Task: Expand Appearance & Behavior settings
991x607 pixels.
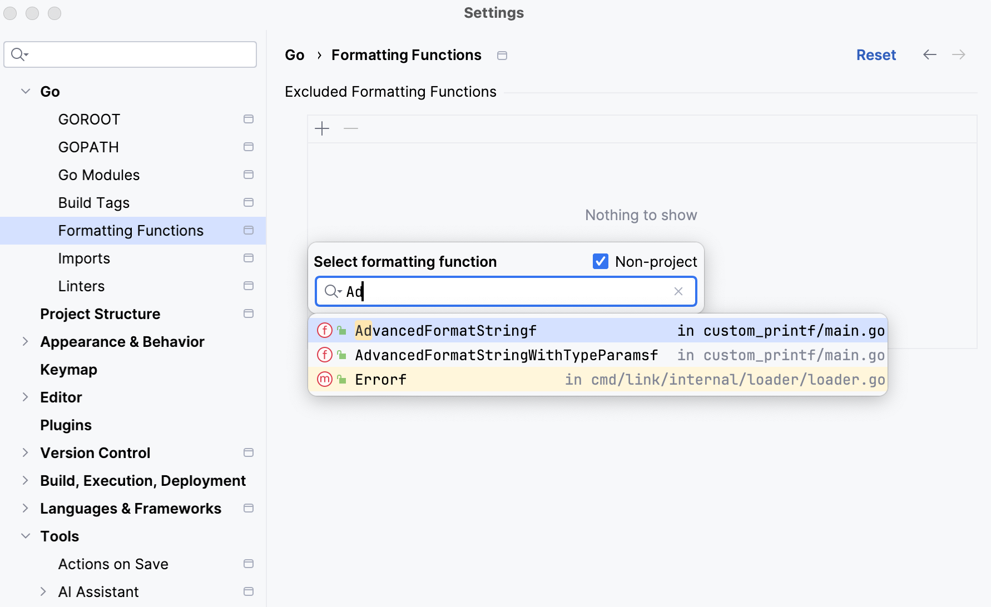Action: [x=24, y=341]
